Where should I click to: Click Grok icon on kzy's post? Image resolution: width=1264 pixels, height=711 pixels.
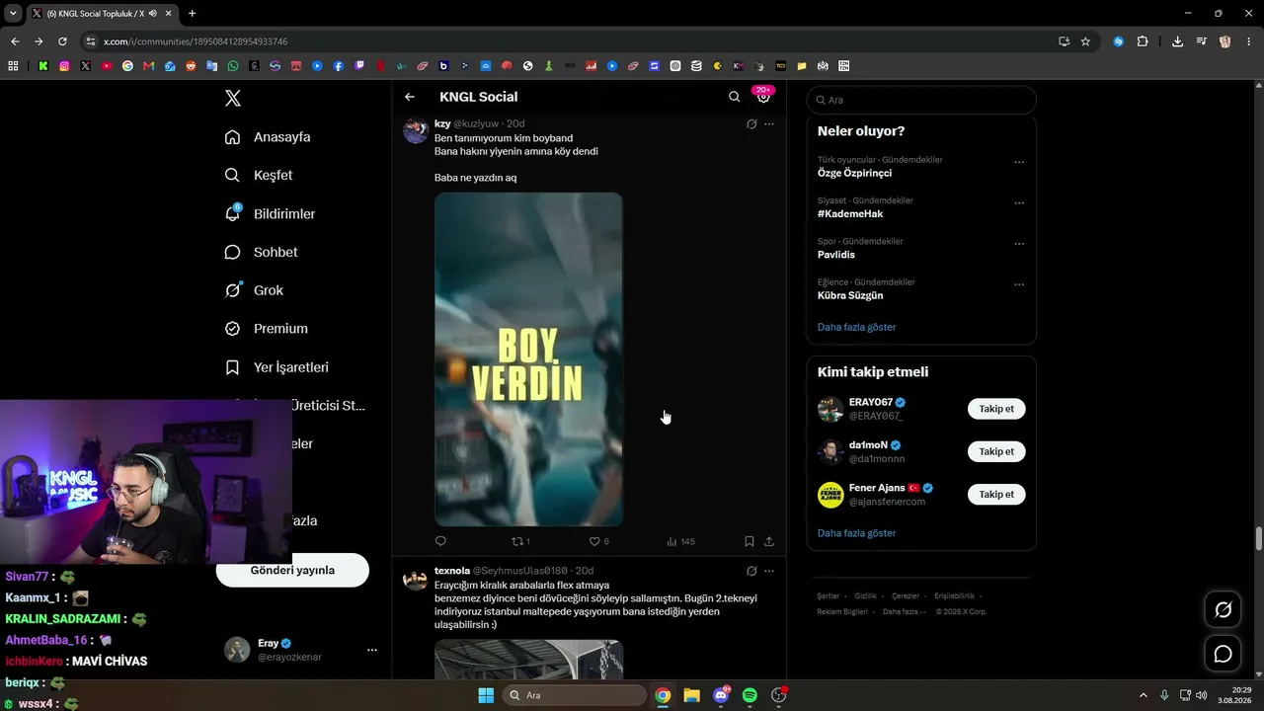(x=751, y=124)
